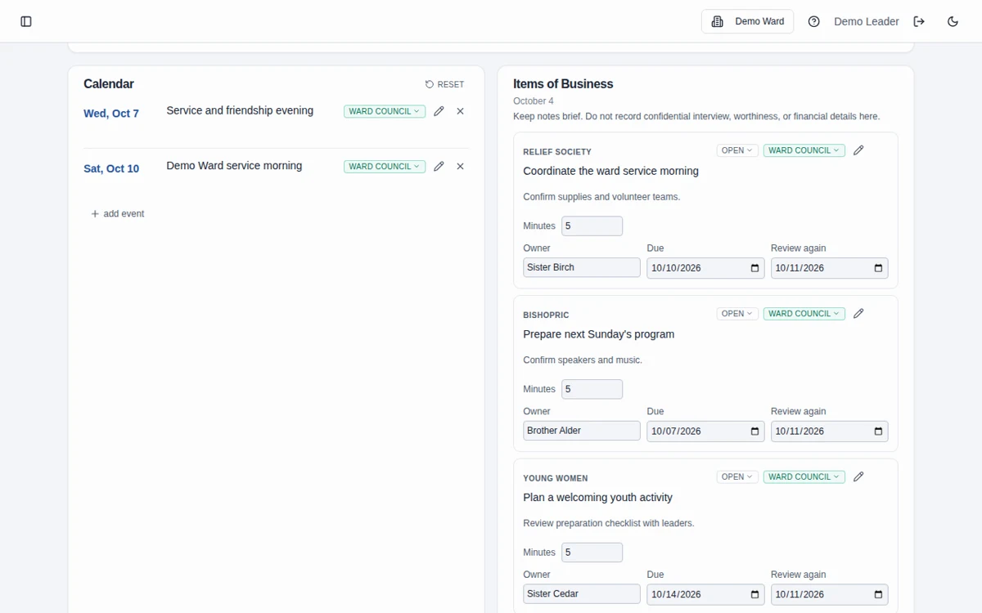
Task: Open Review again calendar picker in Young Women card
Action: pos(878,594)
